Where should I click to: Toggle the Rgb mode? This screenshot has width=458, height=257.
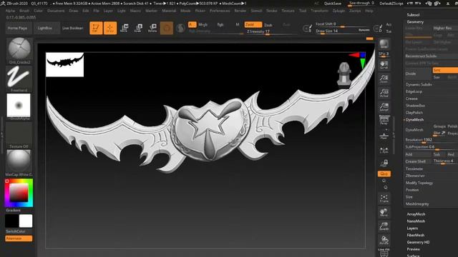(x=220, y=25)
